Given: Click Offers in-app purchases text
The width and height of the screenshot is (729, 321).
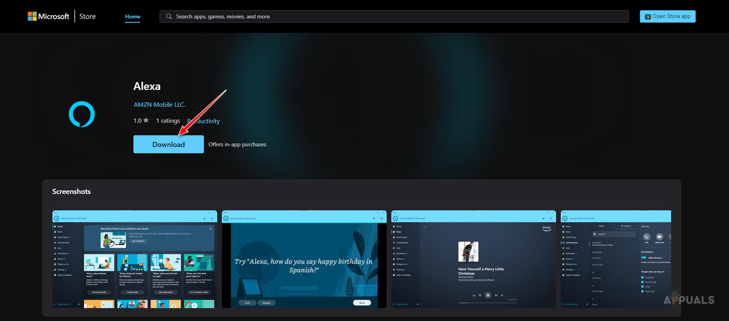Looking at the screenshot, I should pos(237,144).
